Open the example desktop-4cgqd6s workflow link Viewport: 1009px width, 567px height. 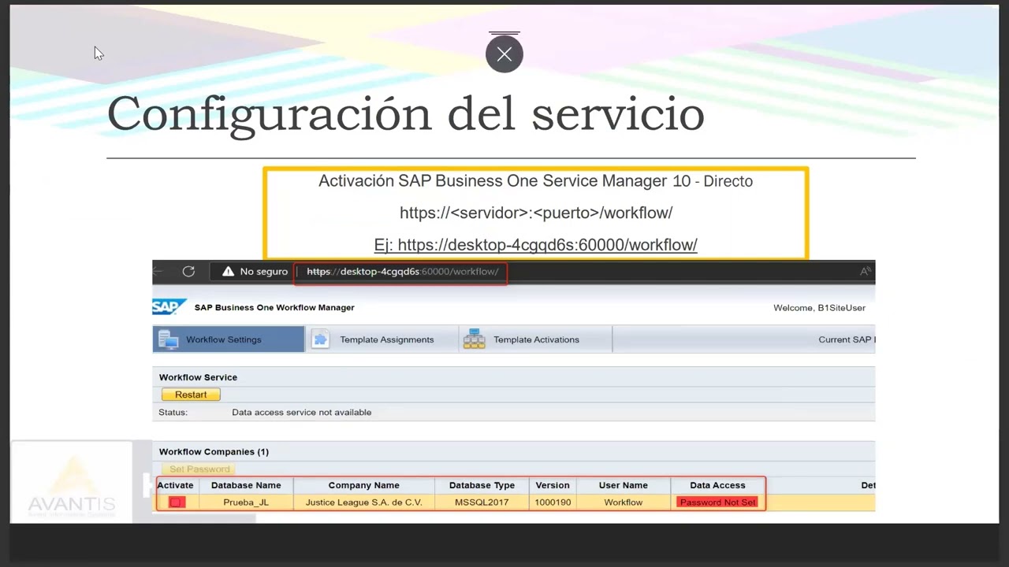pos(535,245)
